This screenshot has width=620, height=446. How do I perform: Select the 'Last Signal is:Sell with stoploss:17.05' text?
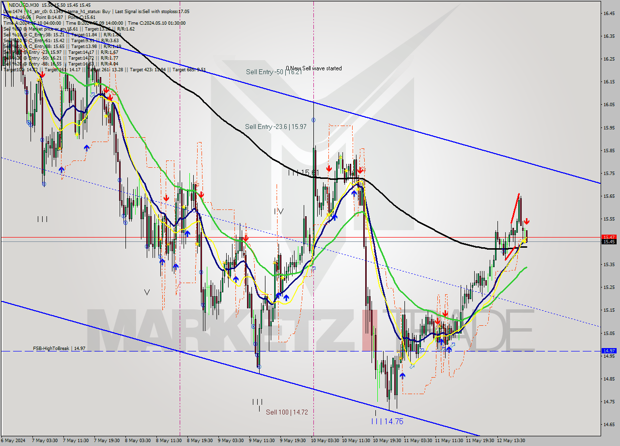point(152,12)
